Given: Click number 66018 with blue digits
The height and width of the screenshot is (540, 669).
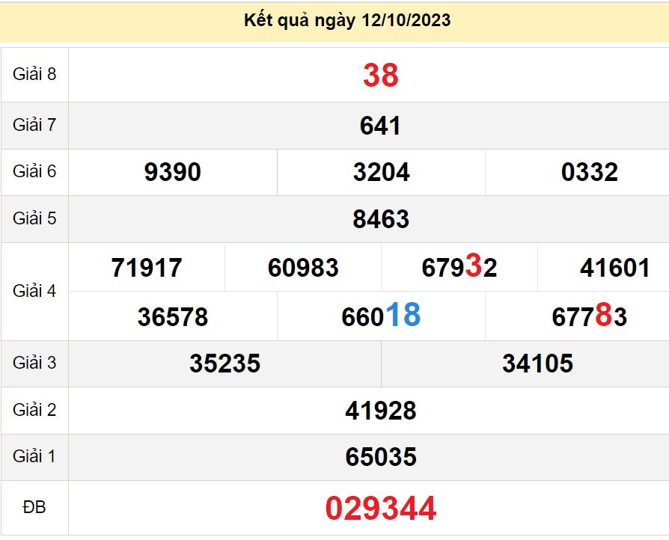Looking at the screenshot, I should (x=381, y=316).
